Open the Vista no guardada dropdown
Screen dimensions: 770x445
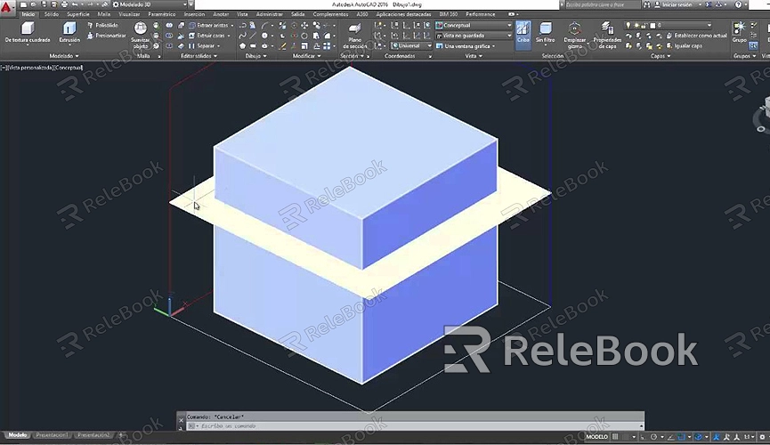point(474,36)
